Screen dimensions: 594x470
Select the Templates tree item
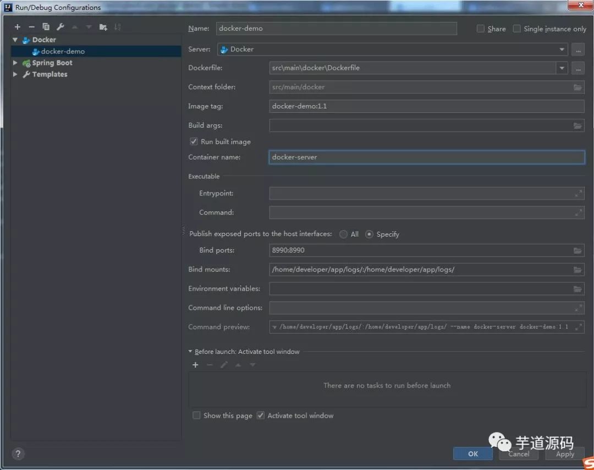50,74
